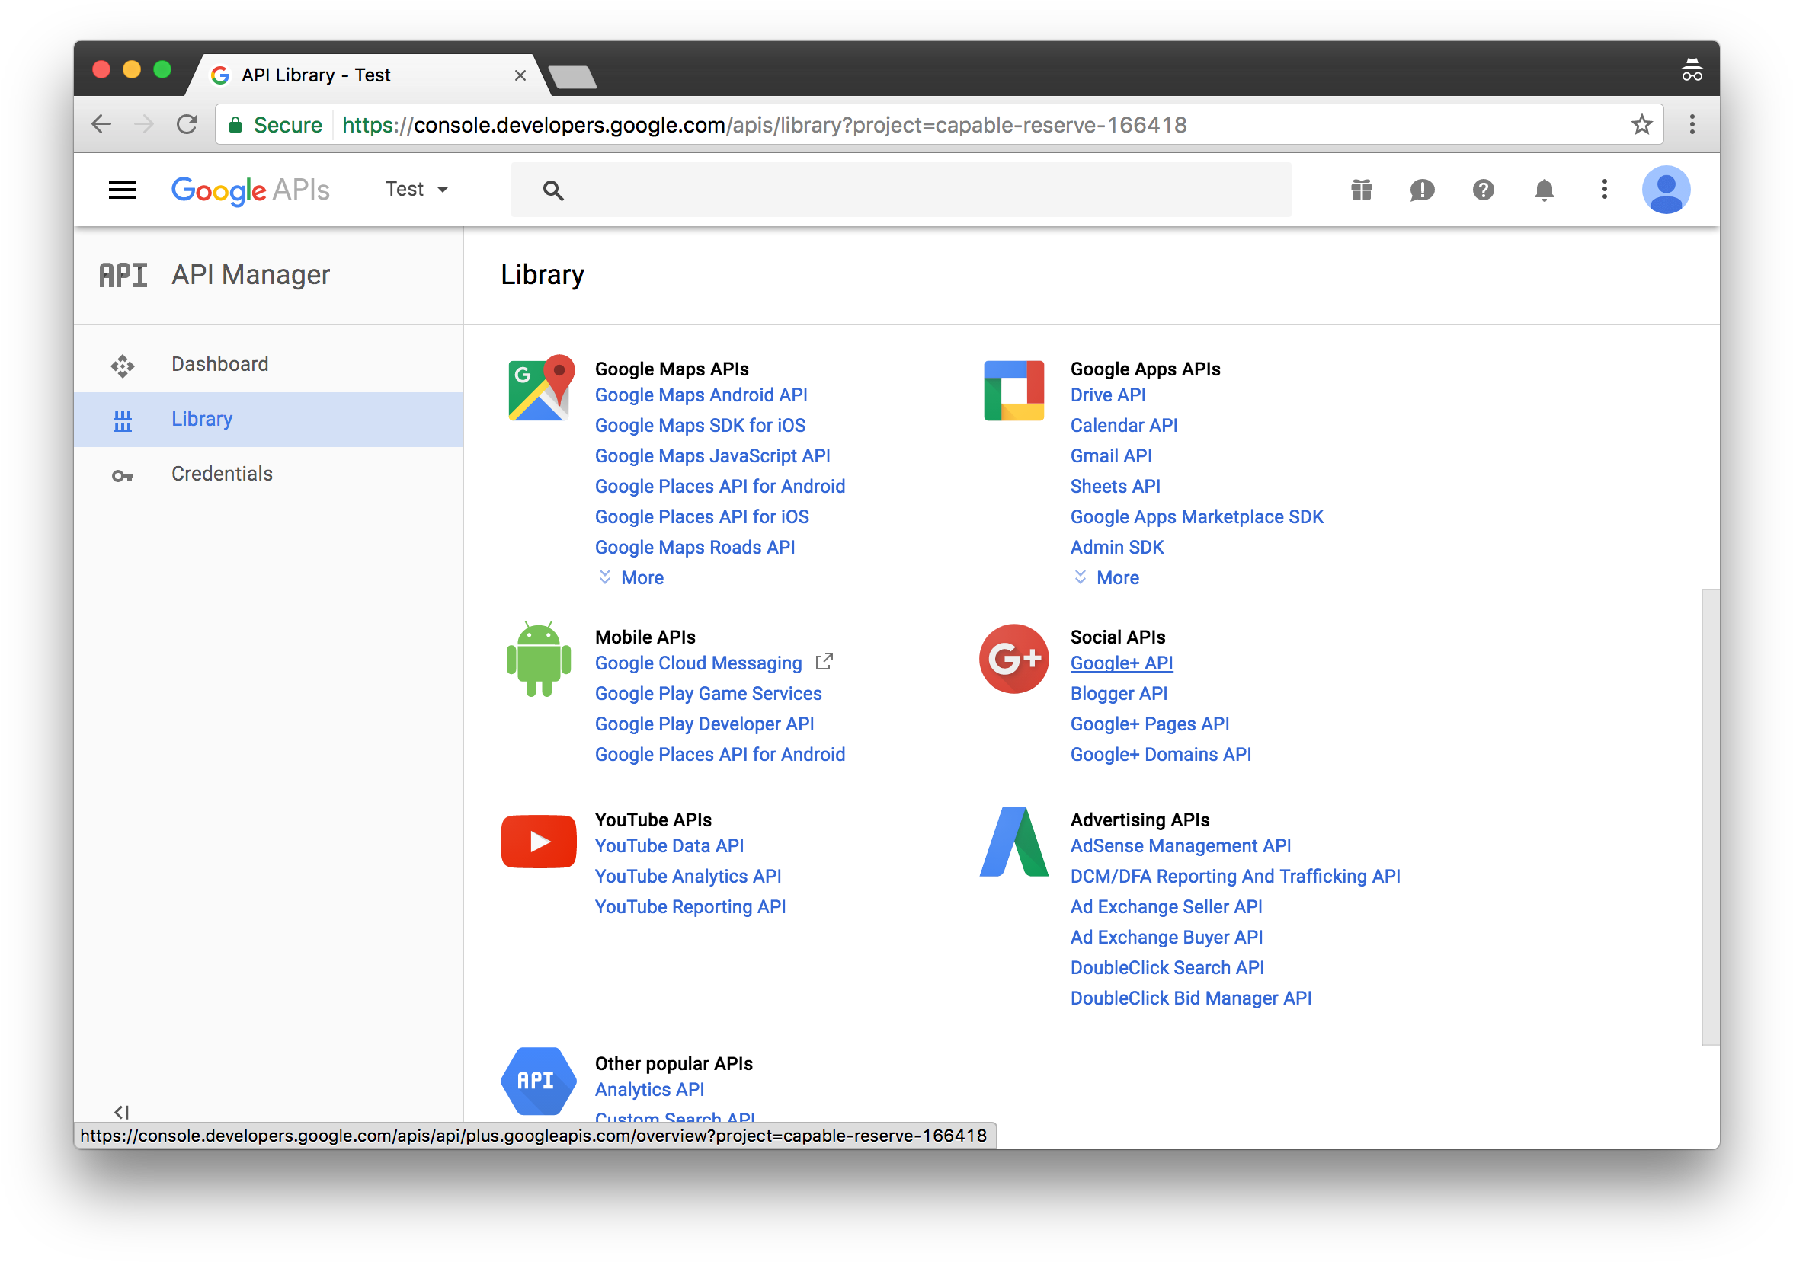Screen dimensions: 1793x1262
Task: Open YouTube Reporting API
Action: [690, 906]
